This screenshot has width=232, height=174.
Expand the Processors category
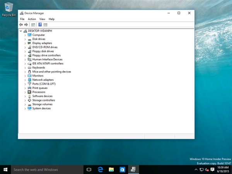coord(25,92)
